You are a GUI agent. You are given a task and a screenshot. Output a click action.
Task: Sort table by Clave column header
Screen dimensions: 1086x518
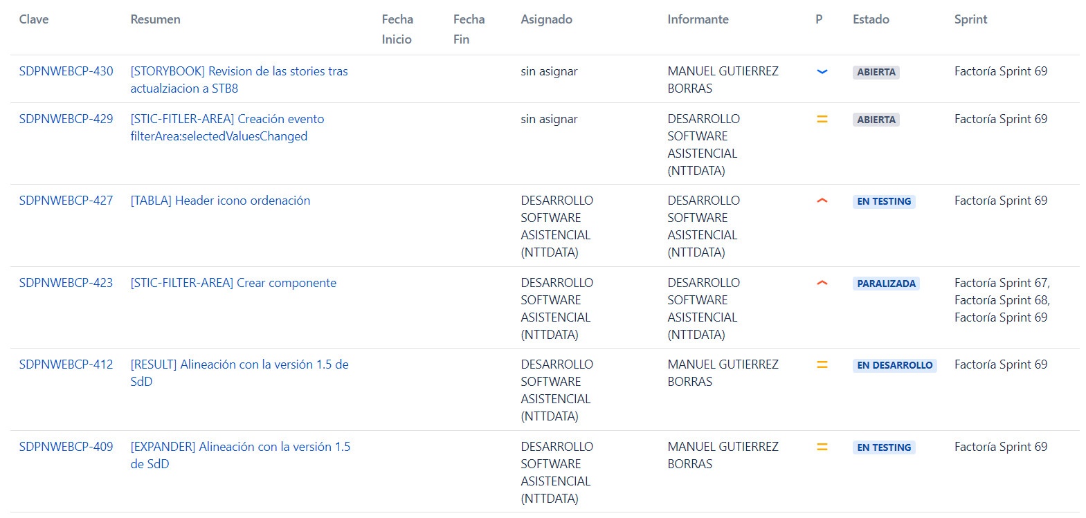click(x=34, y=19)
